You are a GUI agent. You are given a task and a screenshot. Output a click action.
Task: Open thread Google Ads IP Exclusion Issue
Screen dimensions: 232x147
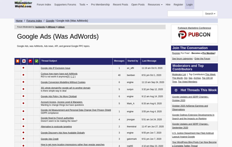(56, 68)
